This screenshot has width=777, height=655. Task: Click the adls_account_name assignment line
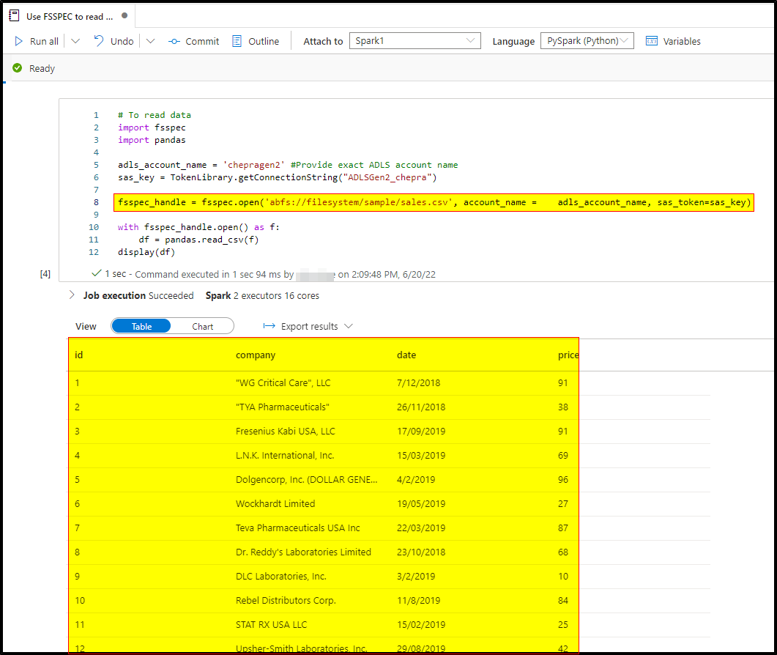288,165
